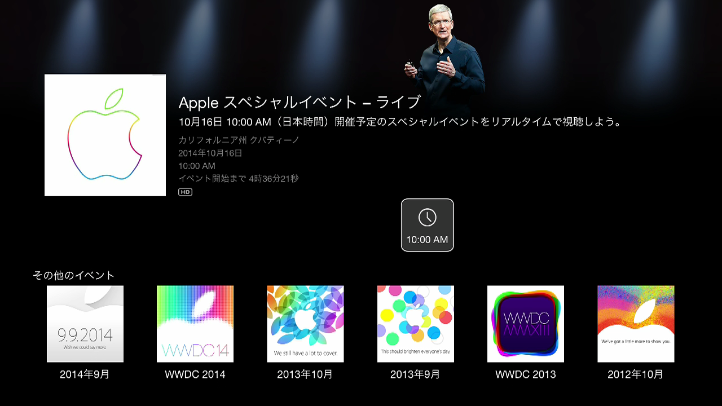
Task: Click the 2014年9月 event label
Action: click(85, 374)
